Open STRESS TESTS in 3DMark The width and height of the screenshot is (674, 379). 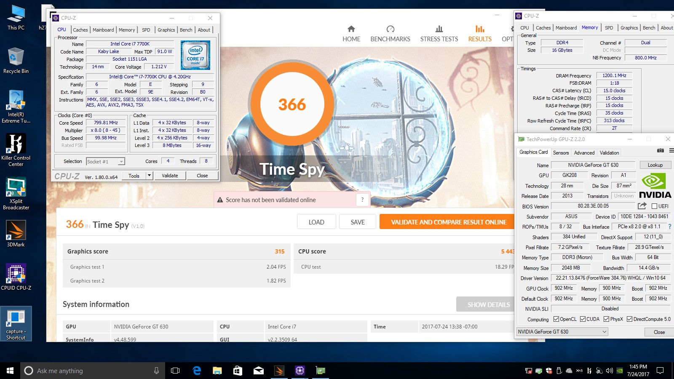coord(439,34)
